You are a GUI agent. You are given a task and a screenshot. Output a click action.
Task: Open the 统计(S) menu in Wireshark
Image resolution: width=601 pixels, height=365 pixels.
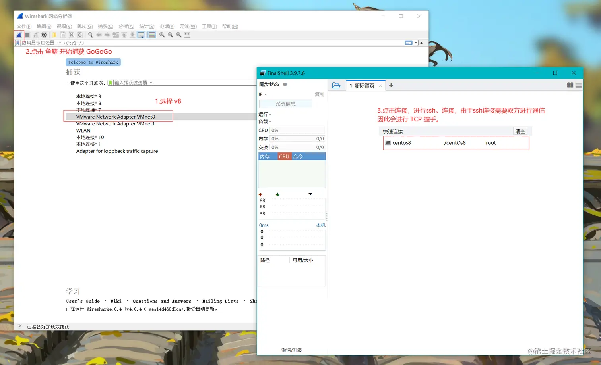147,26
